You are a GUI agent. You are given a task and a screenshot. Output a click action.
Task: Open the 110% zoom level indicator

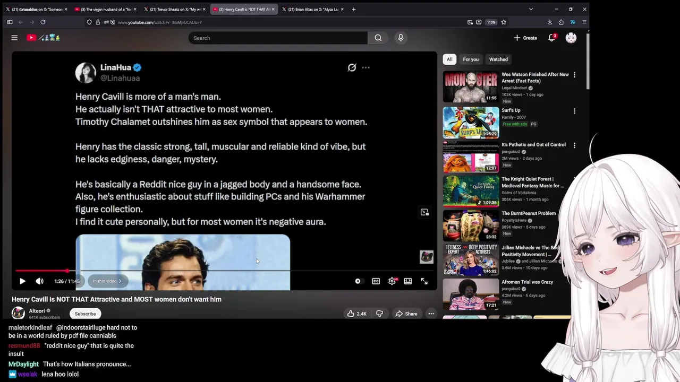click(491, 22)
